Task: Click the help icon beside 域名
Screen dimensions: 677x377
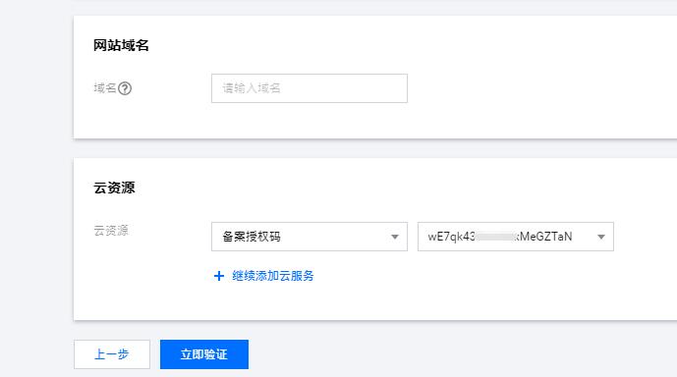Action: [125, 88]
